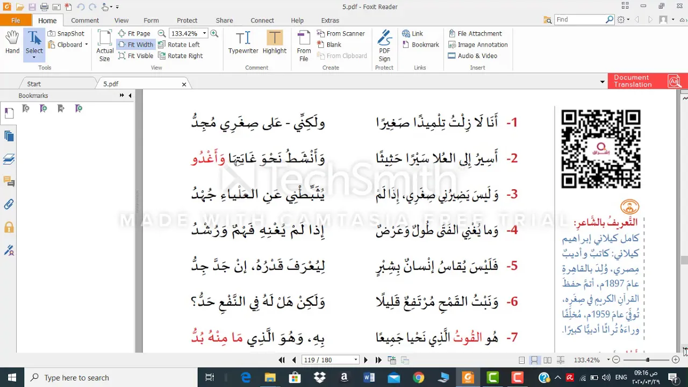Insert a File Attachment
The height and width of the screenshot is (387, 688).
475,33
